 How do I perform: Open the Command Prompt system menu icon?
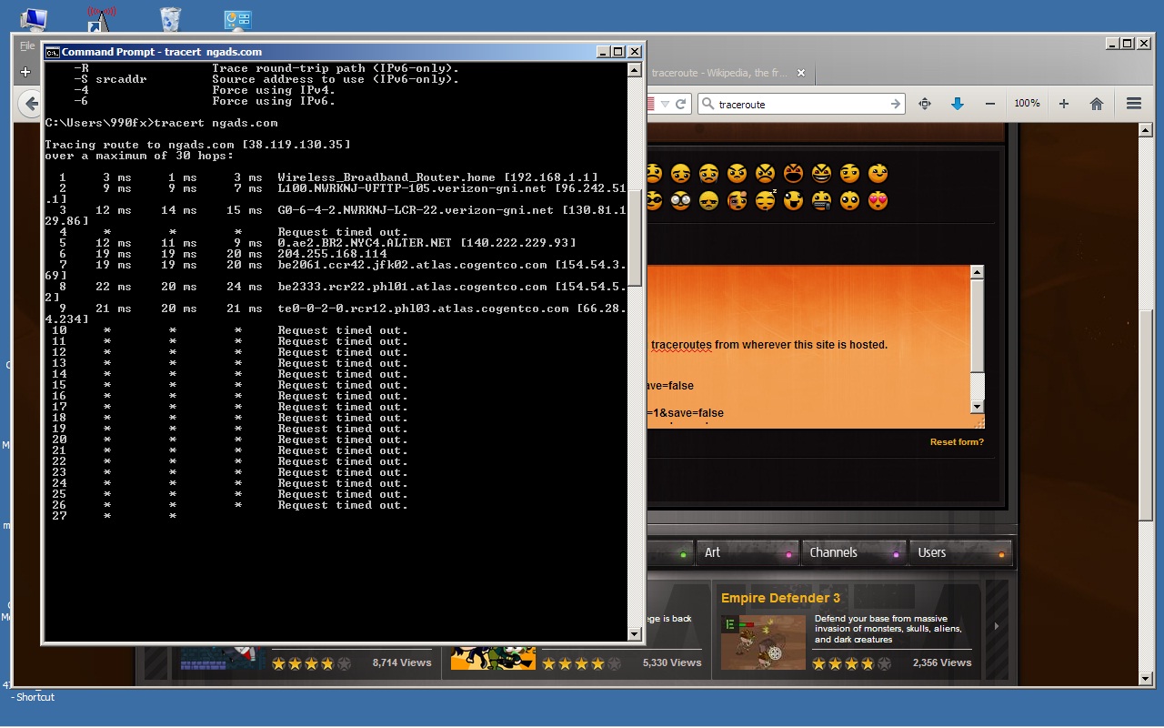click(x=52, y=52)
